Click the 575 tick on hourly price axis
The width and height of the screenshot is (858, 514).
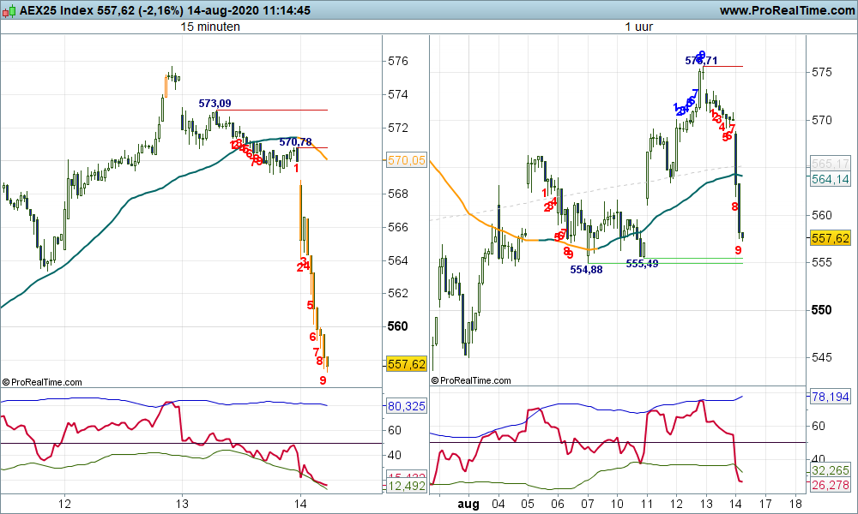(822, 72)
